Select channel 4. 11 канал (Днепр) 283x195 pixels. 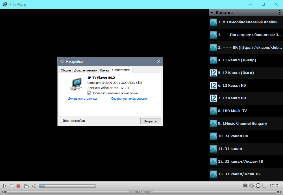pos(246,60)
